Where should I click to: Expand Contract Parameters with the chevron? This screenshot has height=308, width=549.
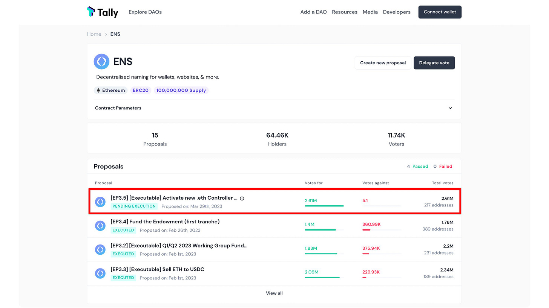[x=450, y=108]
